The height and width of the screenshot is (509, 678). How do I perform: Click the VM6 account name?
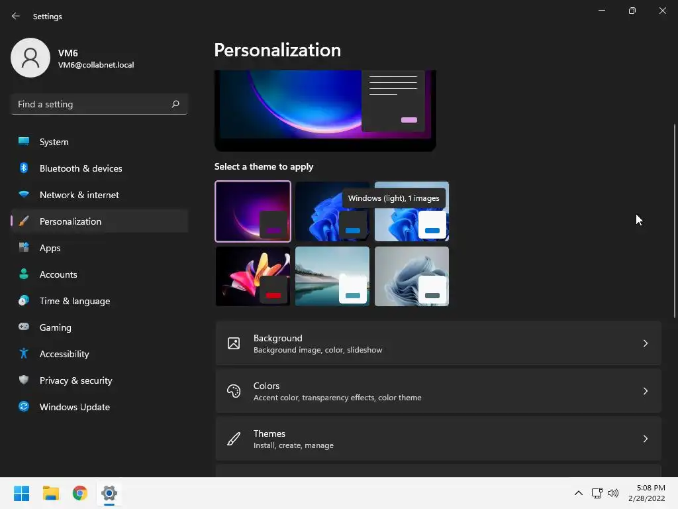(x=68, y=53)
